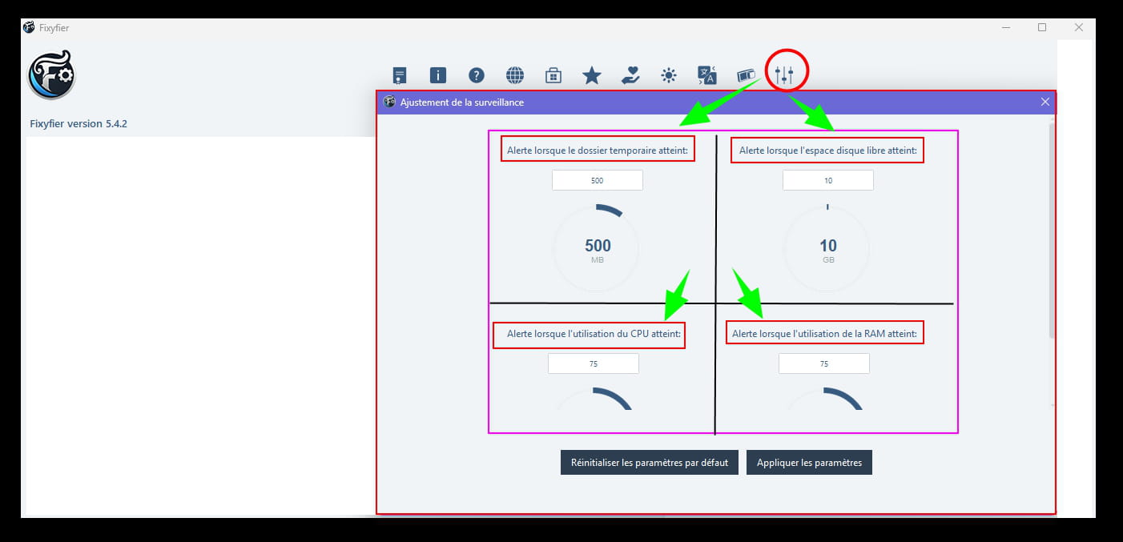Click the globe website icon
The image size is (1123, 542).
pyautogui.click(x=515, y=75)
